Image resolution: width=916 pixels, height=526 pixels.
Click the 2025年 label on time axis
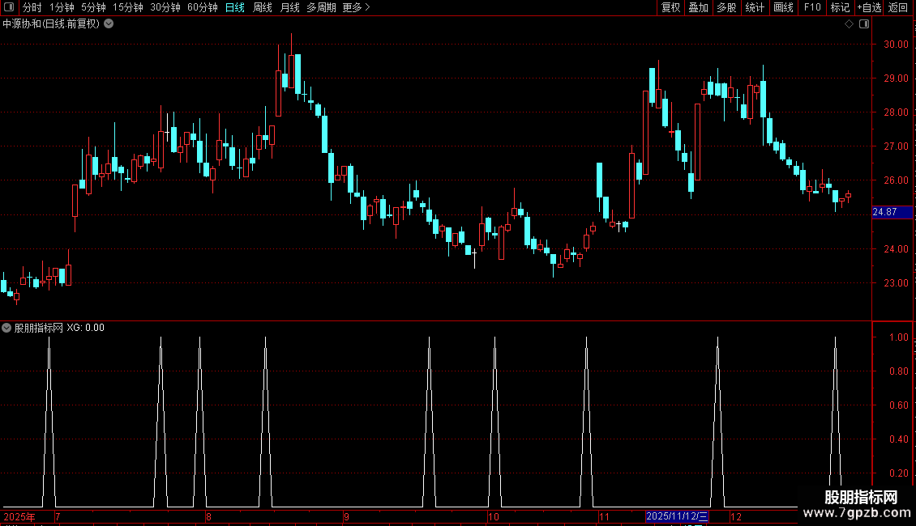pyautogui.click(x=19, y=516)
